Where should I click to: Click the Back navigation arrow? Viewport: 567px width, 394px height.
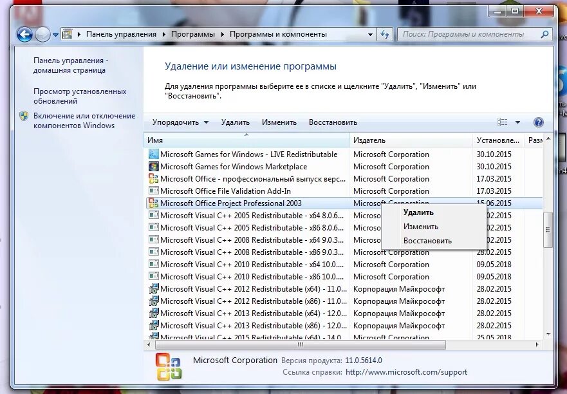[24, 35]
